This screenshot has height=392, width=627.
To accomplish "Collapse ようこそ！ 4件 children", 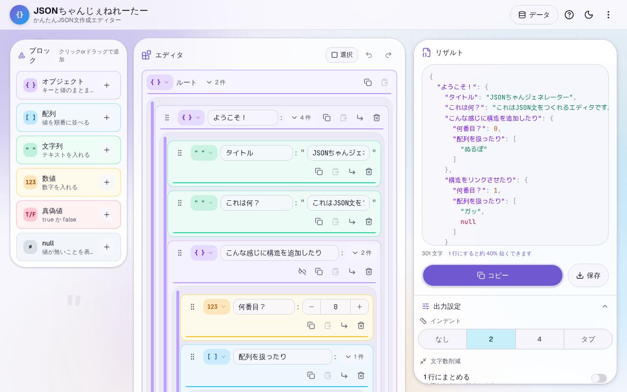I will pyautogui.click(x=301, y=118).
